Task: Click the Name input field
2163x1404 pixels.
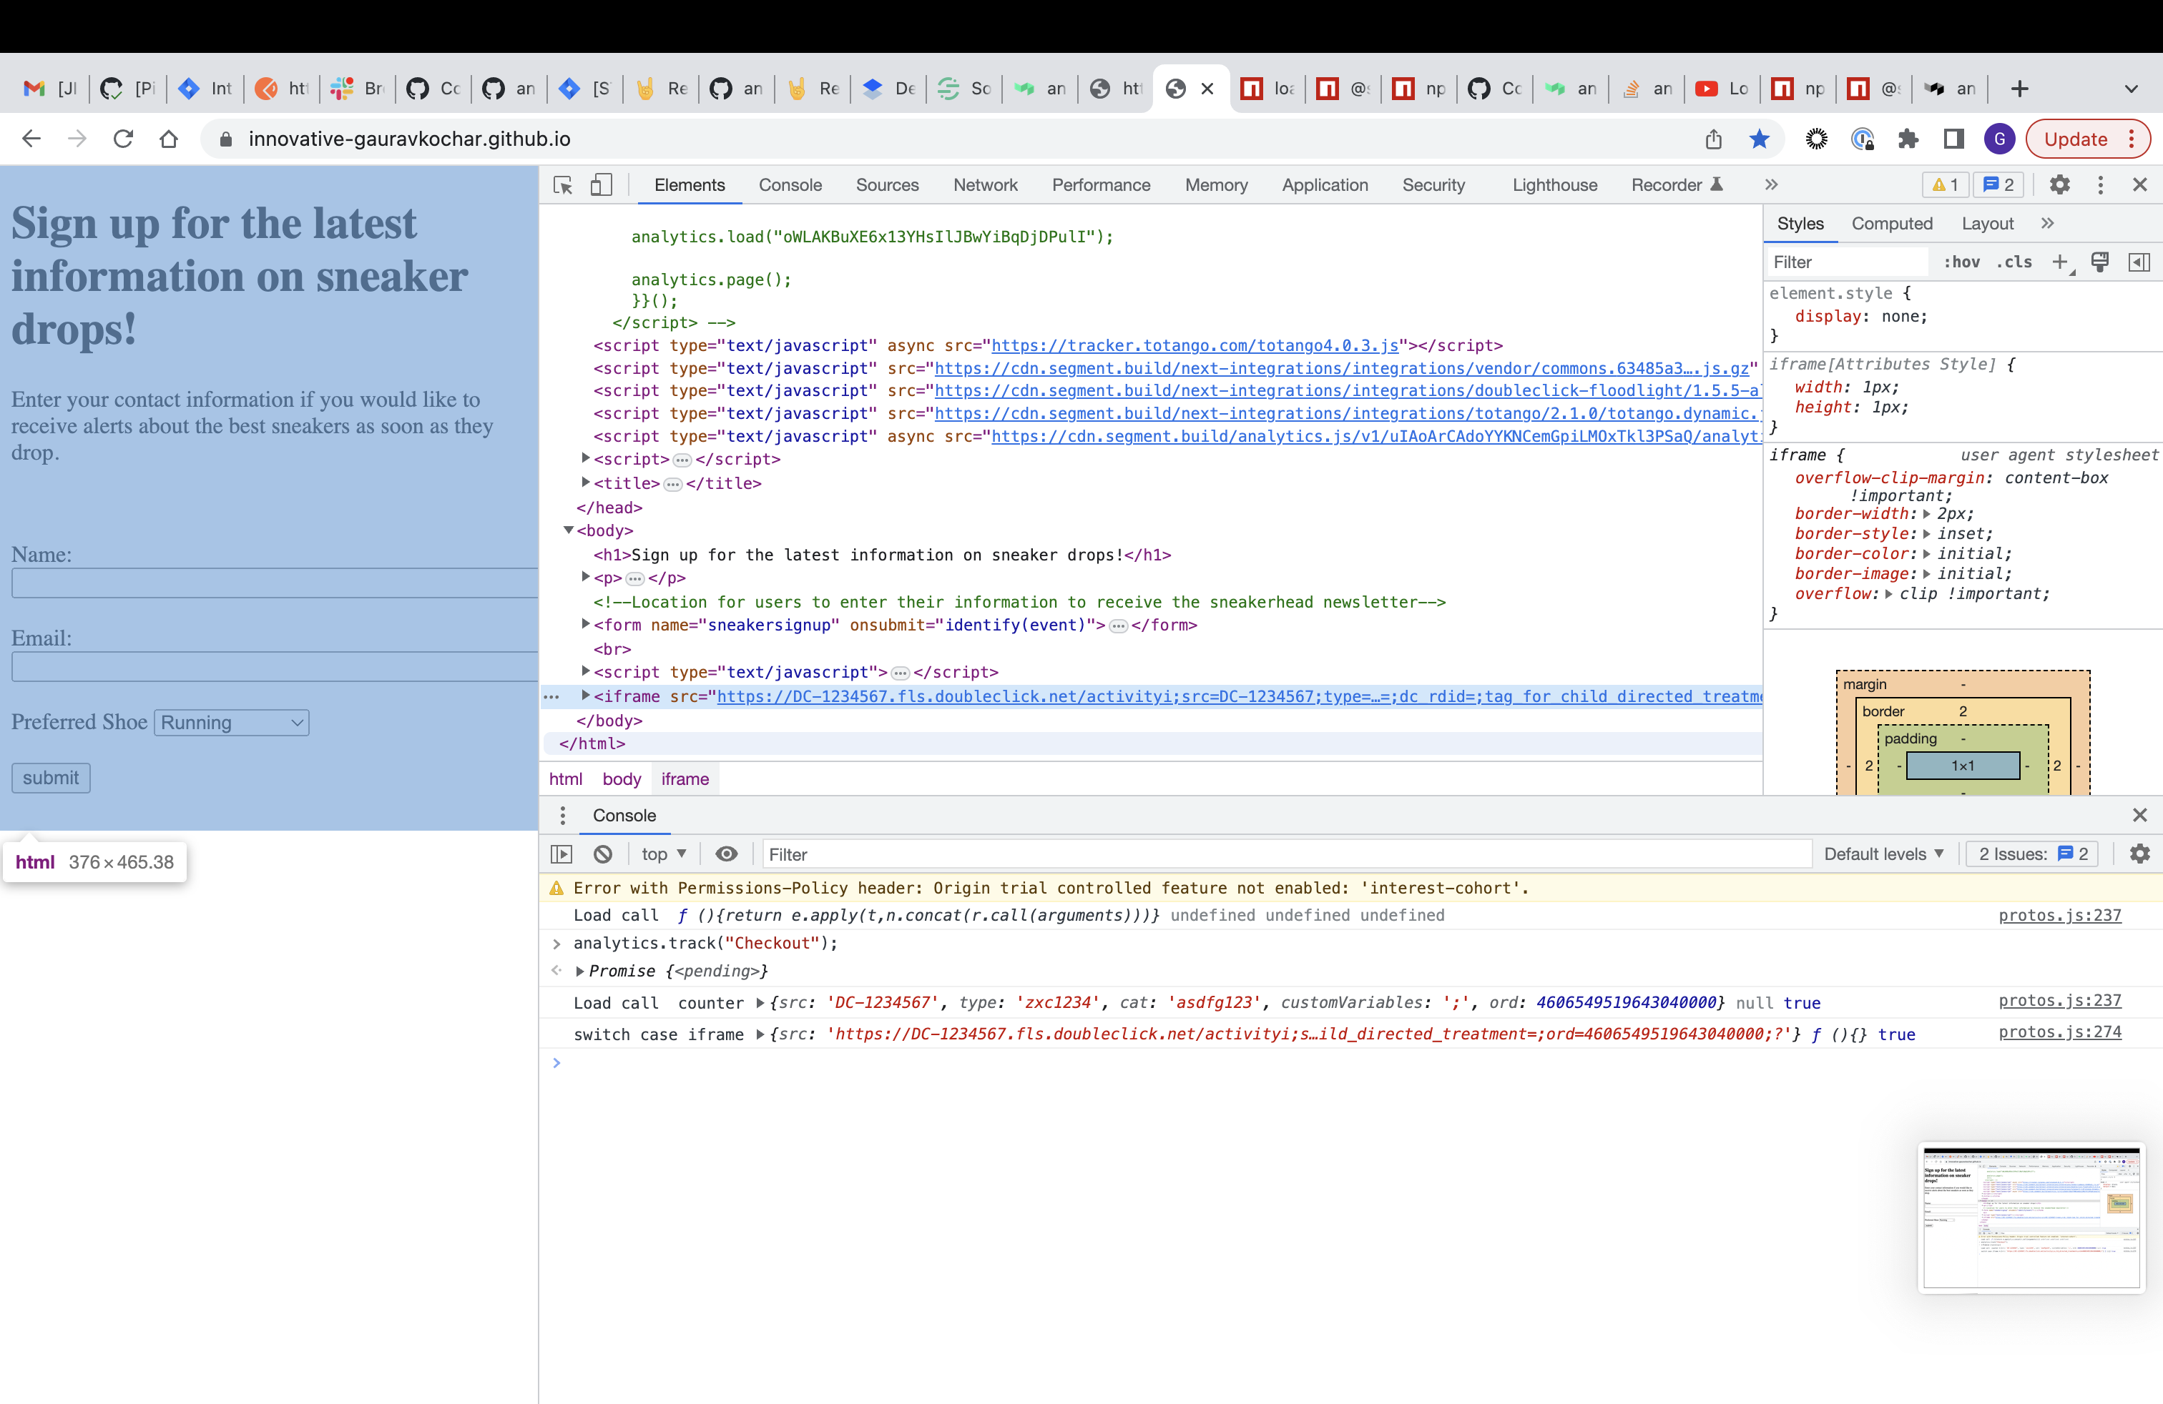Action: pyautogui.click(x=275, y=583)
